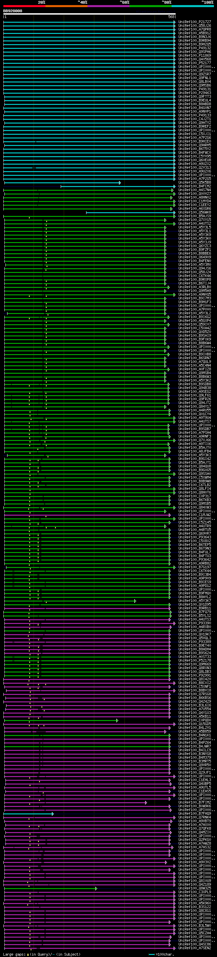Select hit label UniRef100_B6SRN7
Image resolution: width=217 pixels, height=957 pixels.
click(194, 358)
